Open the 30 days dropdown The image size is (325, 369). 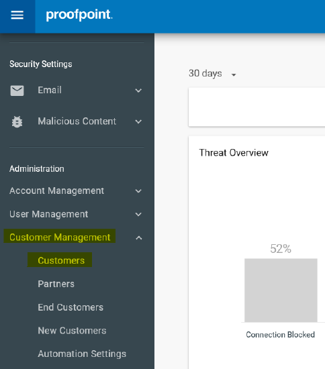click(x=212, y=73)
